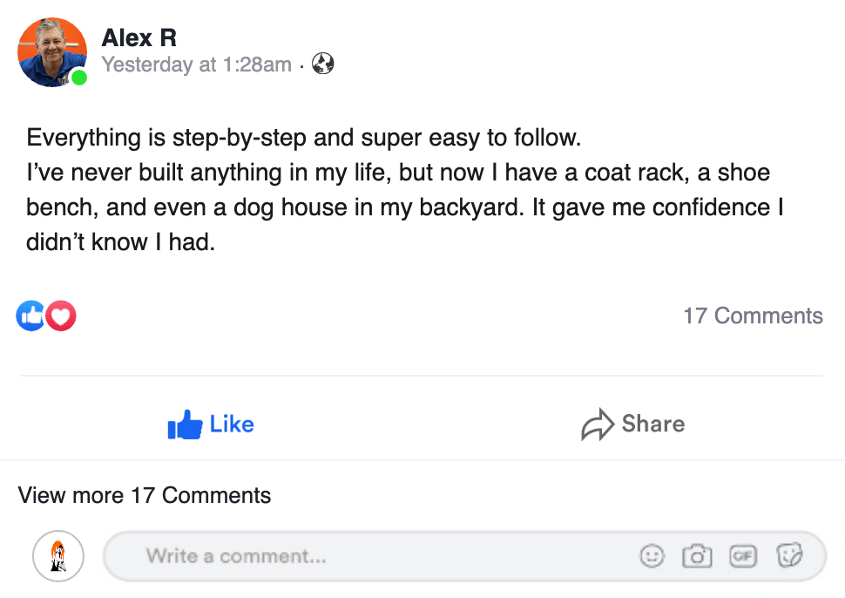Image resolution: width=845 pixels, height=598 pixels.
Task: Open the emoji picker in comment box
Action: (652, 555)
